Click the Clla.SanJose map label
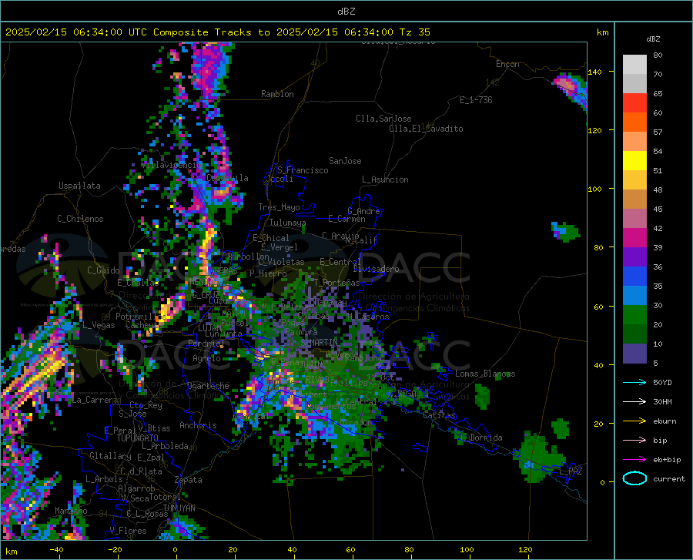693x560 pixels. [x=383, y=119]
